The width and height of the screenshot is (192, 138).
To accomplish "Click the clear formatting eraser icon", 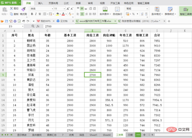I will 70,14.
